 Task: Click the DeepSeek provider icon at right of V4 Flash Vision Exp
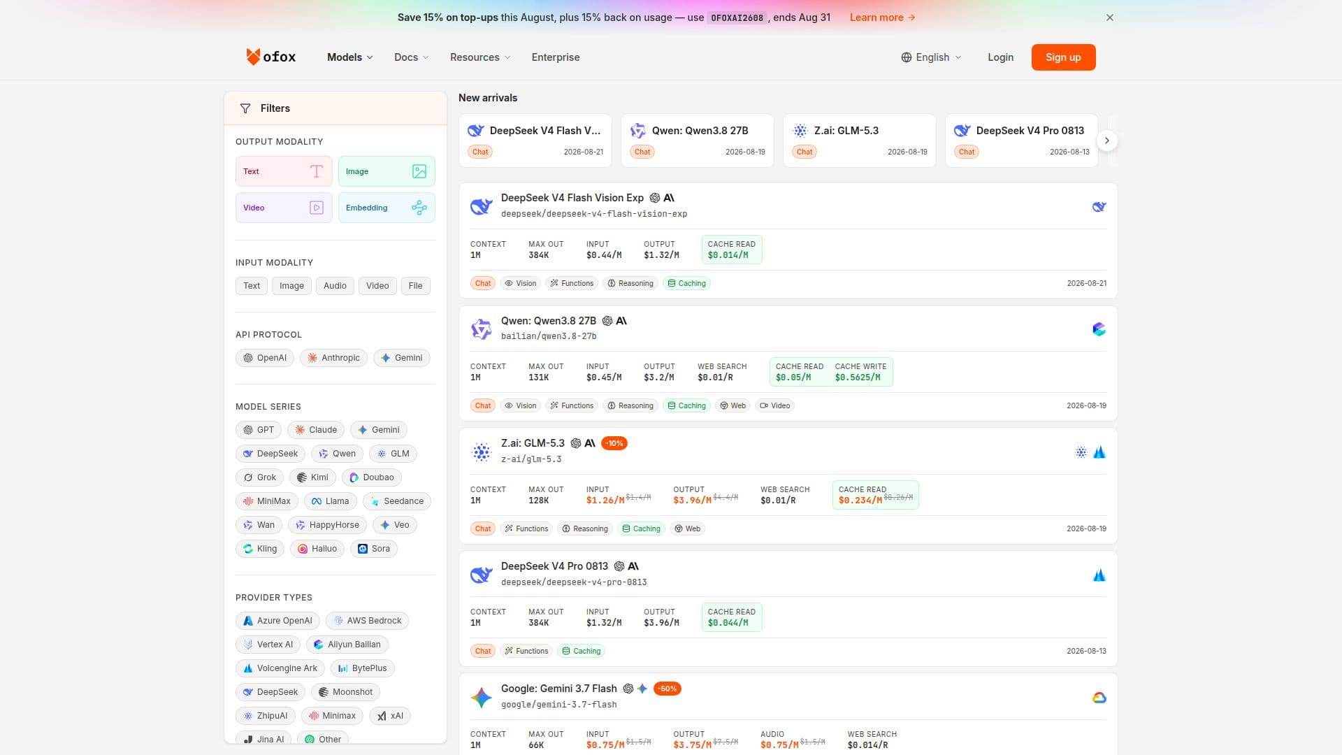pyautogui.click(x=1099, y=207)
